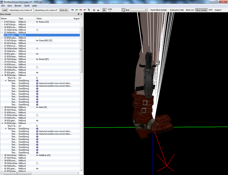This screenshot has height=175, width=228.
Task: Click the Value column header
Action: tap(54, 19)
